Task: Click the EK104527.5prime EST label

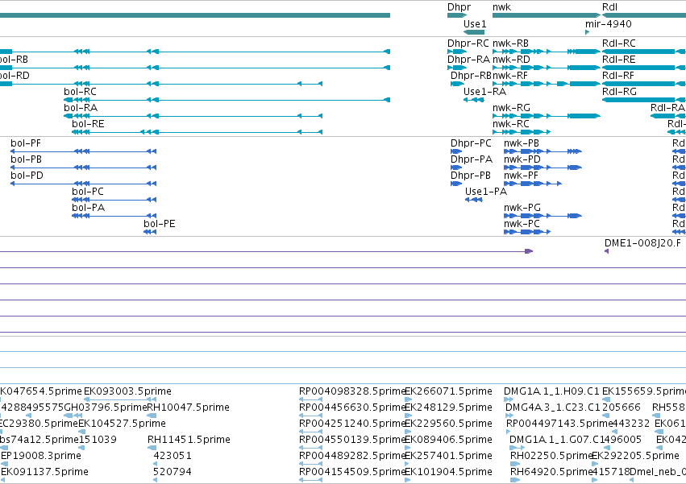Action: click(122, 424)
